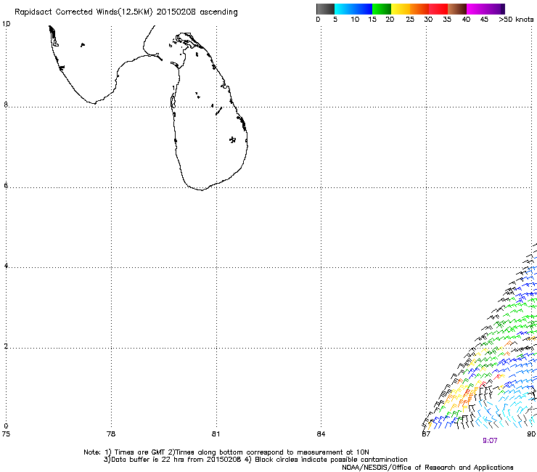The height and width of the screenshot is (472, 537).
Task: Click the orange 25-30 knots legend segment
Action: 419,9
